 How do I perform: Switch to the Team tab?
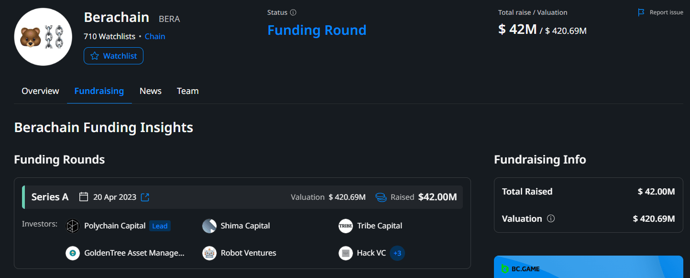(187, 91)
